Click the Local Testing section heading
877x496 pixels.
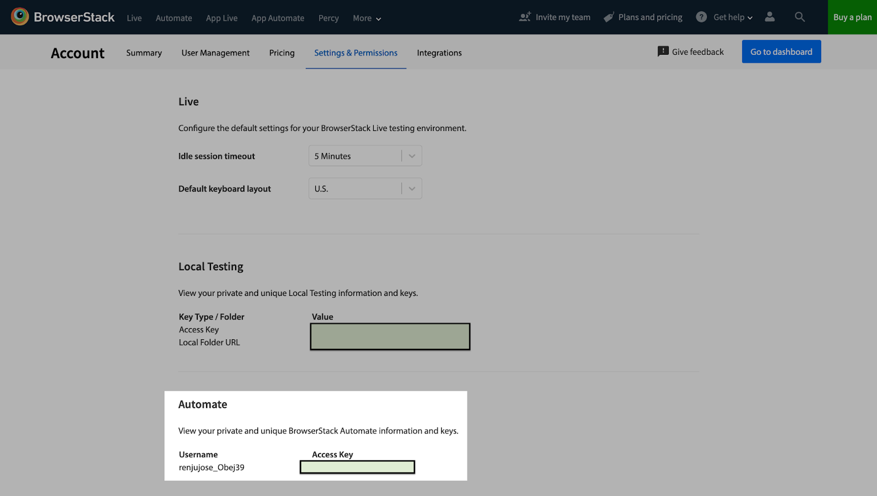point(211,267)
